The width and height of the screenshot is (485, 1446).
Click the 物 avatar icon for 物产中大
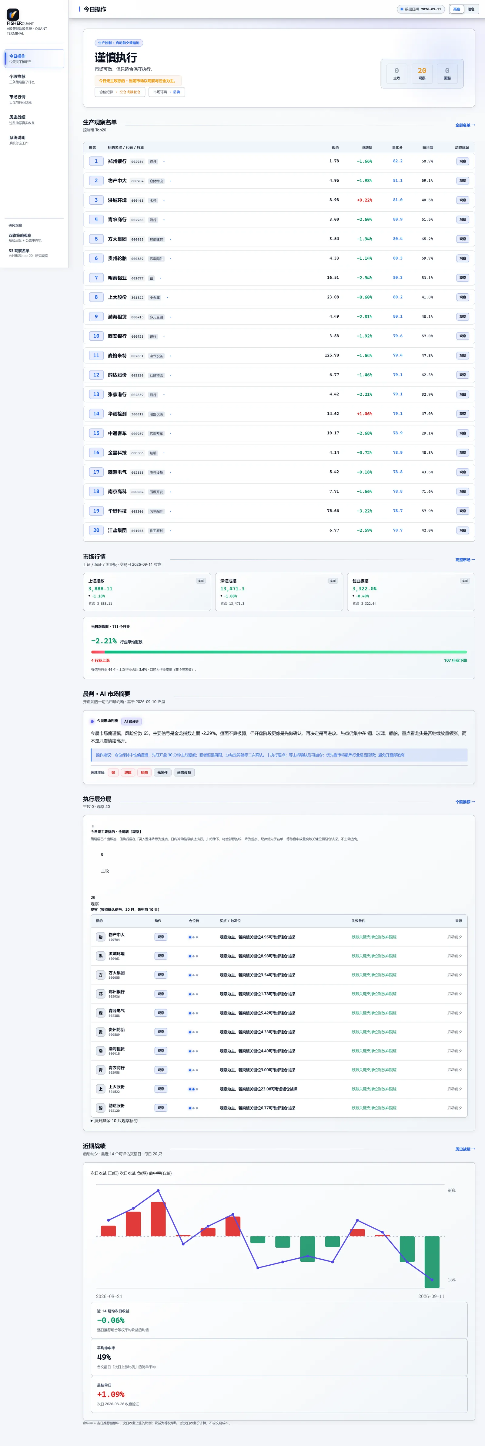[101, 937]
